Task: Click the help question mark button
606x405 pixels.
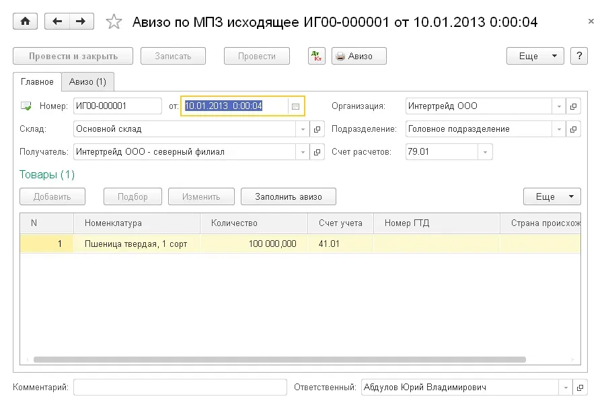Action: (578, 56)
